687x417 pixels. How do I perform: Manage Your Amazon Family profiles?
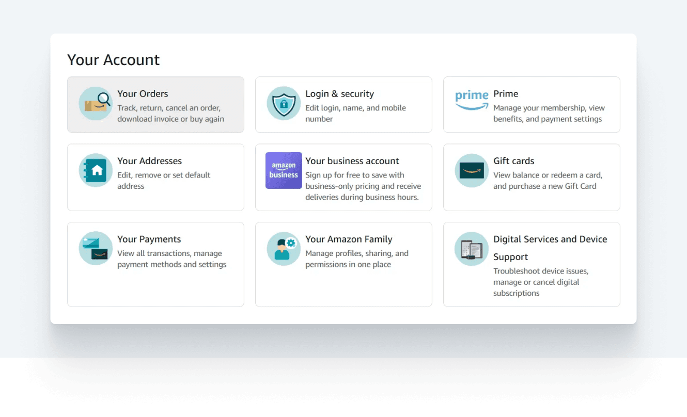tap(349, 239)
